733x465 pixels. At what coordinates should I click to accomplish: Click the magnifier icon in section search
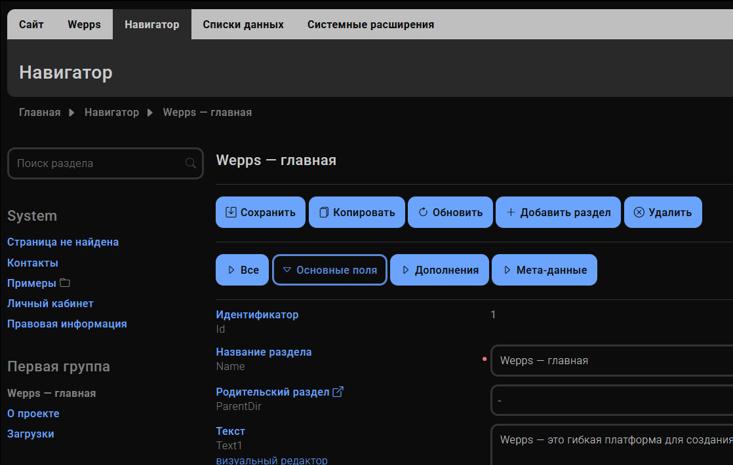190,163
